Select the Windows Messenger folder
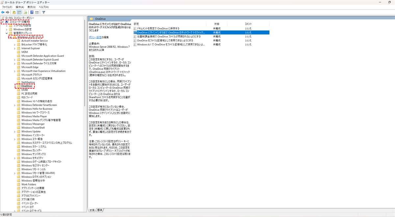The width and height of the screenshot is (395, 217). (33, 124)
